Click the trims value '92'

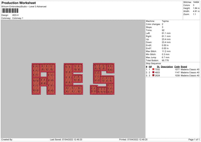[x=163, y=30]
